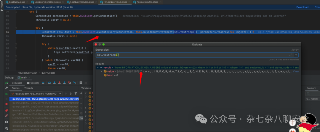The width and height of the screenshot is (320, 132).
Task: Click the Memory search field
Action: (x=313, y=94)
